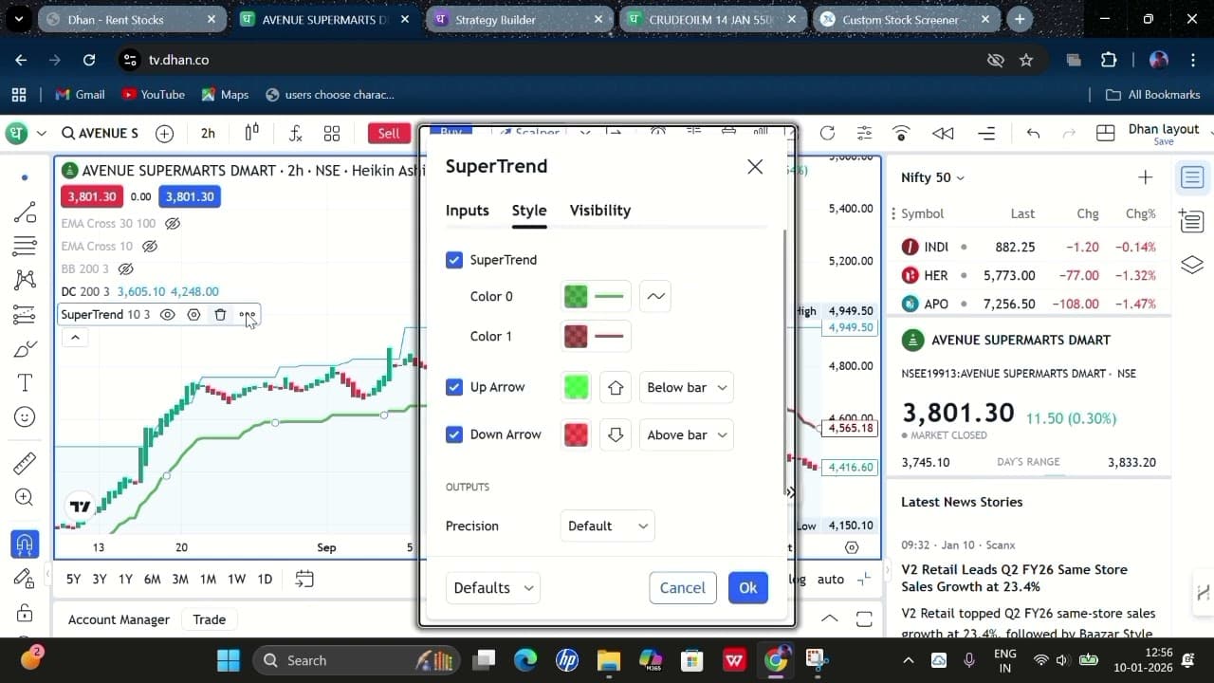The image size is (1214, 683).
Task: Toggle the auto price scale option
Action: point(830,579)
